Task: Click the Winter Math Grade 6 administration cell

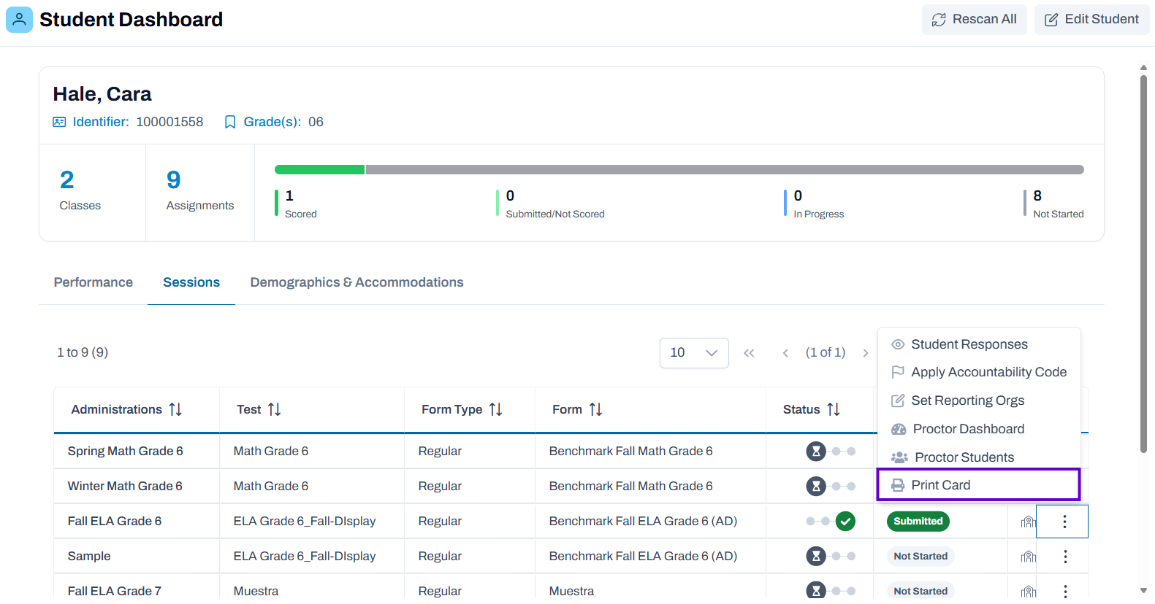Action: [137, 486]
